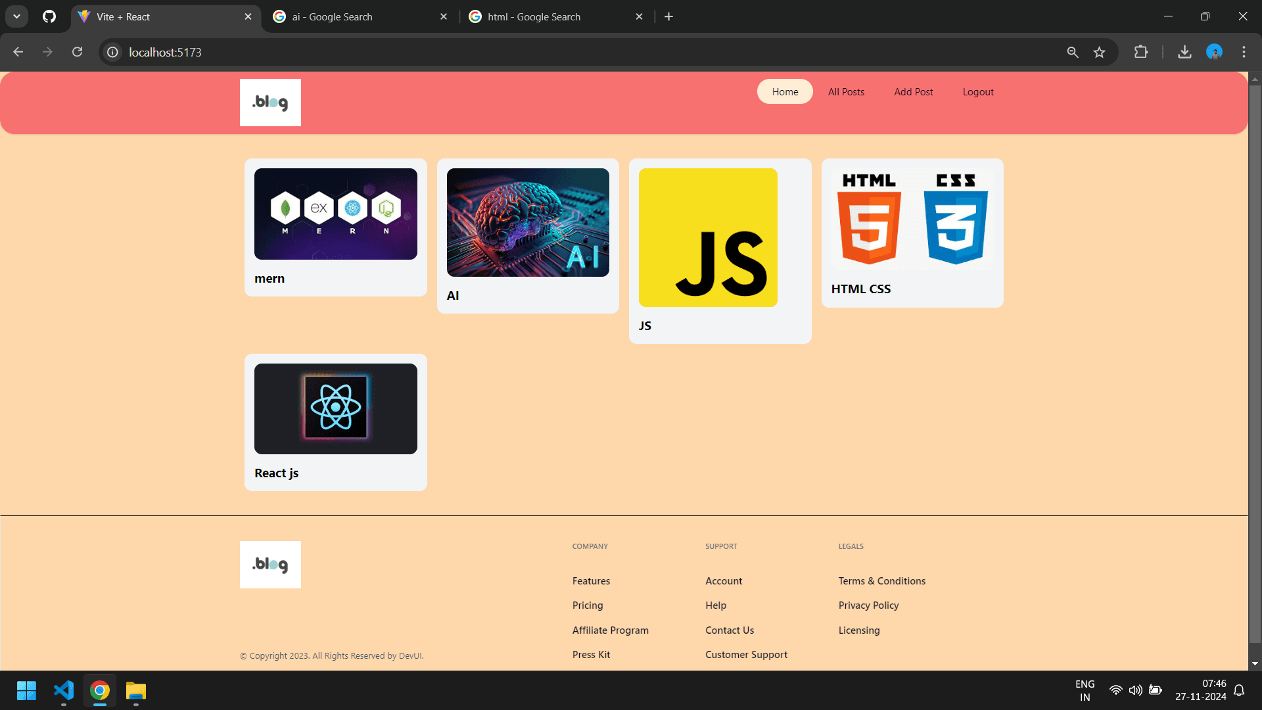Open the Features footer link
The image size is (1262, 710).
pos(591,581)
